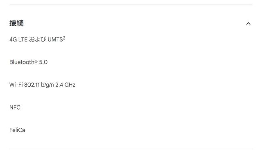Click the word LTE

(x=23, y=39)
